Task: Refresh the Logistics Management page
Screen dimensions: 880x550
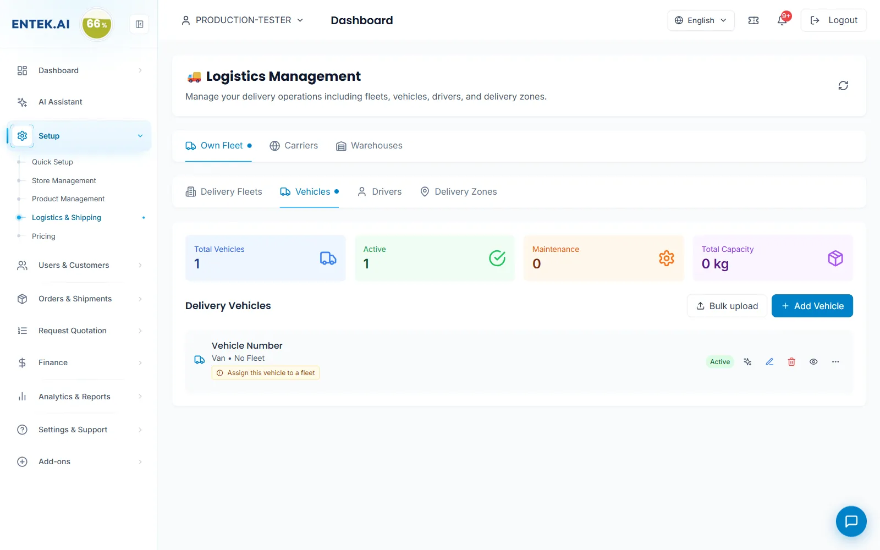Action: (843, 86)
